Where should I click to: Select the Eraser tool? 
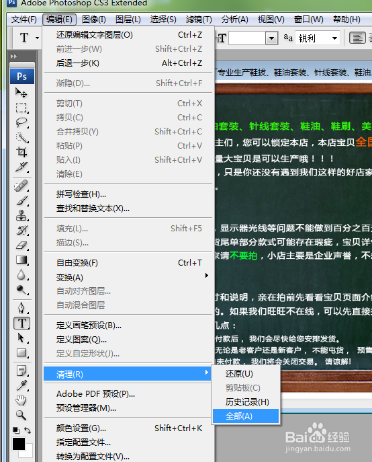coord(21,245)
